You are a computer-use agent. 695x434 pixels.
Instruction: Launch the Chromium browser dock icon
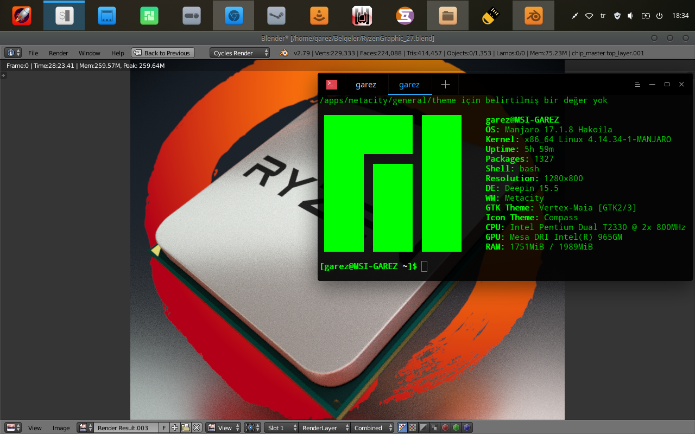pyautogui.click(x=233, y=16)
